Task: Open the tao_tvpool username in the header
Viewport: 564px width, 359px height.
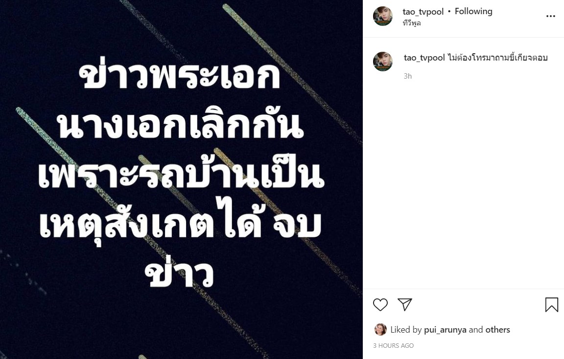Action: (423, 12)
